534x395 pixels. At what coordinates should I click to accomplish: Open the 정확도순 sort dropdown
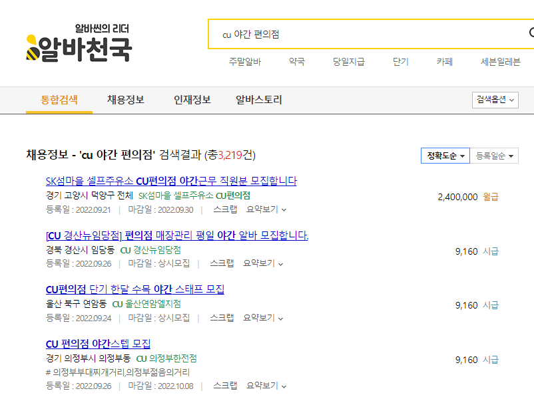click(x=445, y=156)
